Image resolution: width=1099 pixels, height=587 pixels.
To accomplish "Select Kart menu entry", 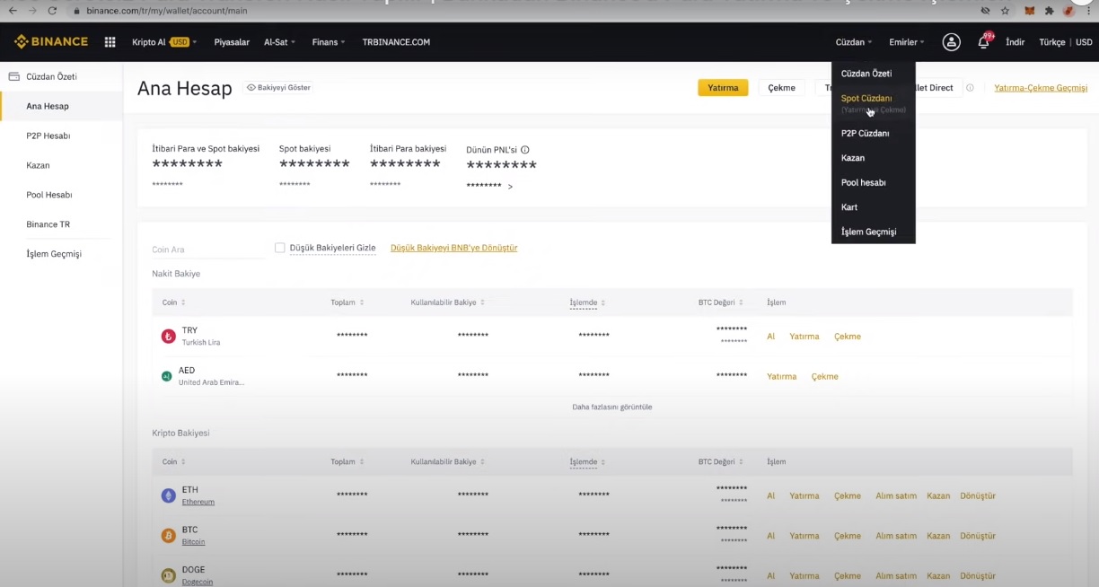I will click(849, 207).
